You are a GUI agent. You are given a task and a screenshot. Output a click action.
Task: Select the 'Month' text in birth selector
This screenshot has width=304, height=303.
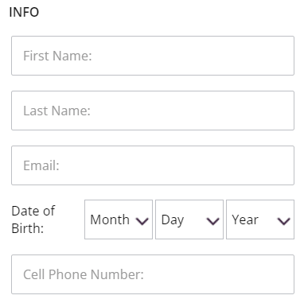click(110, 219)
